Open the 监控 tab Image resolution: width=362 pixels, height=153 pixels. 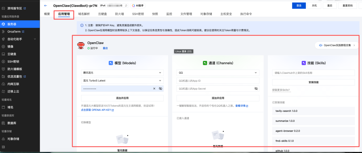pos(169,14)
